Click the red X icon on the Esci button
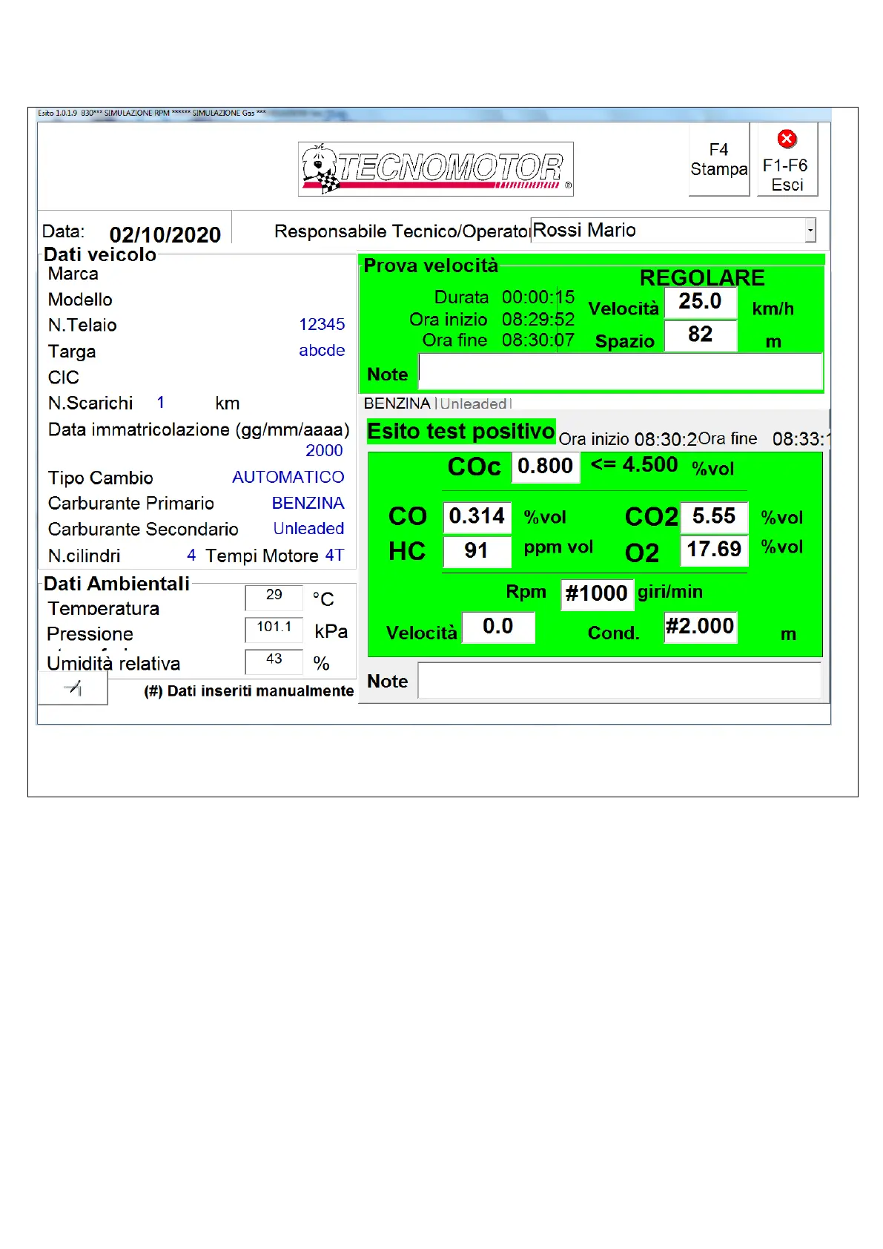Screen dimensions: 883x1249 787,139
